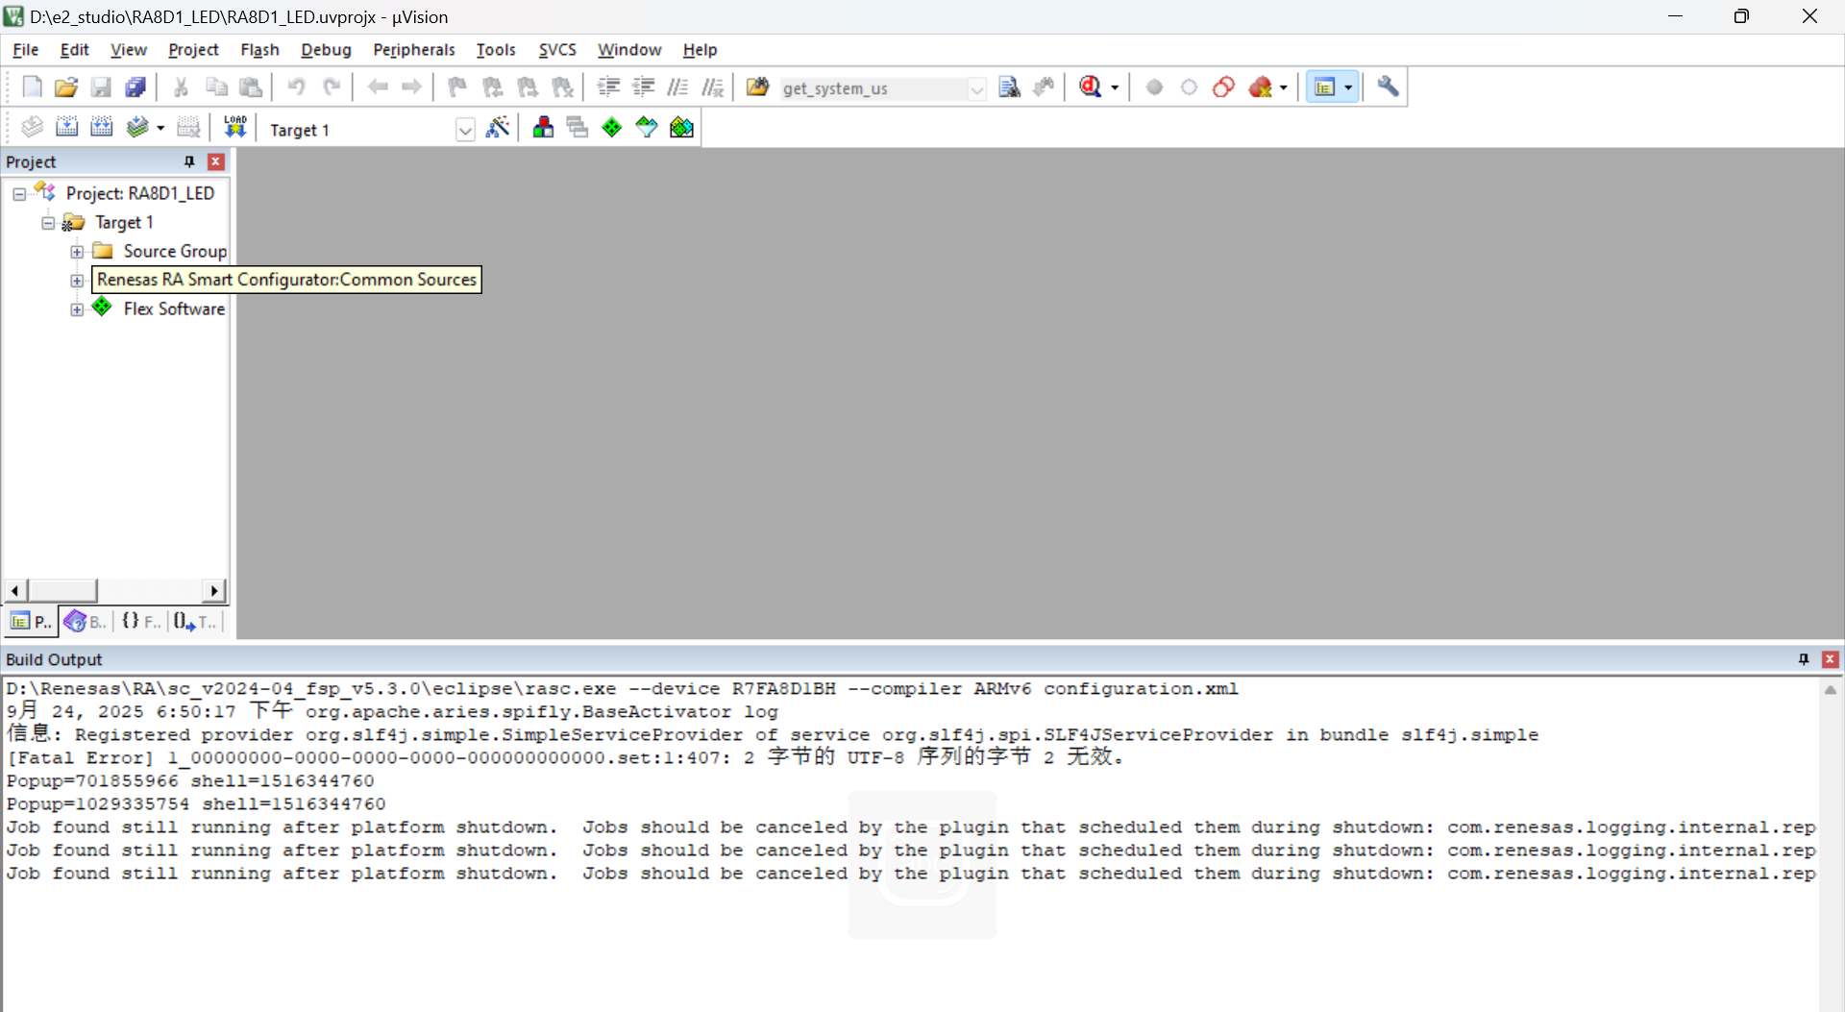Open Options for Target icon
Viewport: 1845px width, 1012px height.
(498, 128)
